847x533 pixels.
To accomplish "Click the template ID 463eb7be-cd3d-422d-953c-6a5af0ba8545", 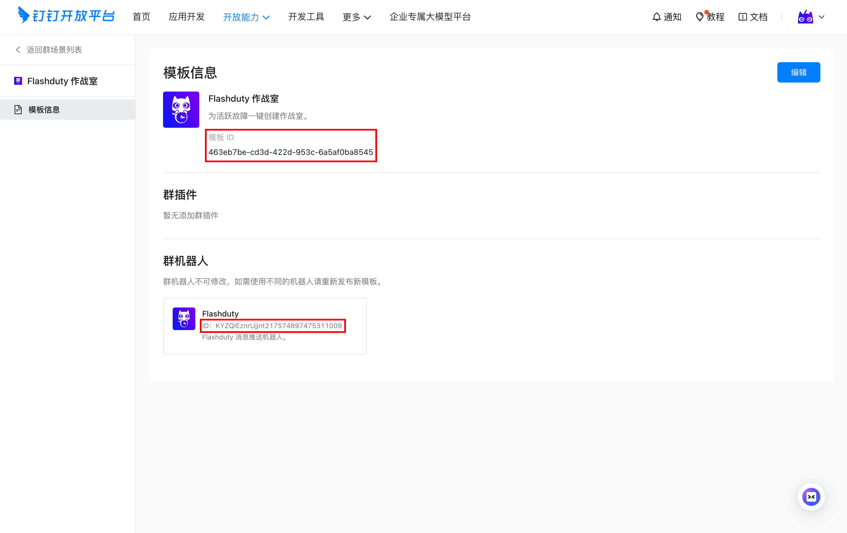I will [290, 152].
